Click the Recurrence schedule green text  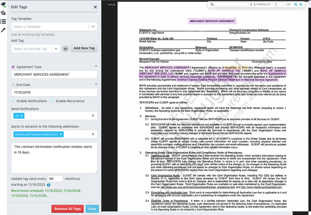click(46, 193)
